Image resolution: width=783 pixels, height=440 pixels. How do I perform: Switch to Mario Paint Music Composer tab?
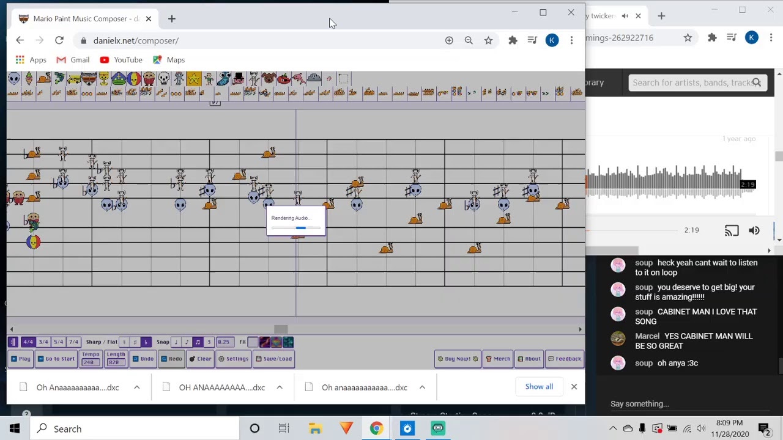click(86, 19)
